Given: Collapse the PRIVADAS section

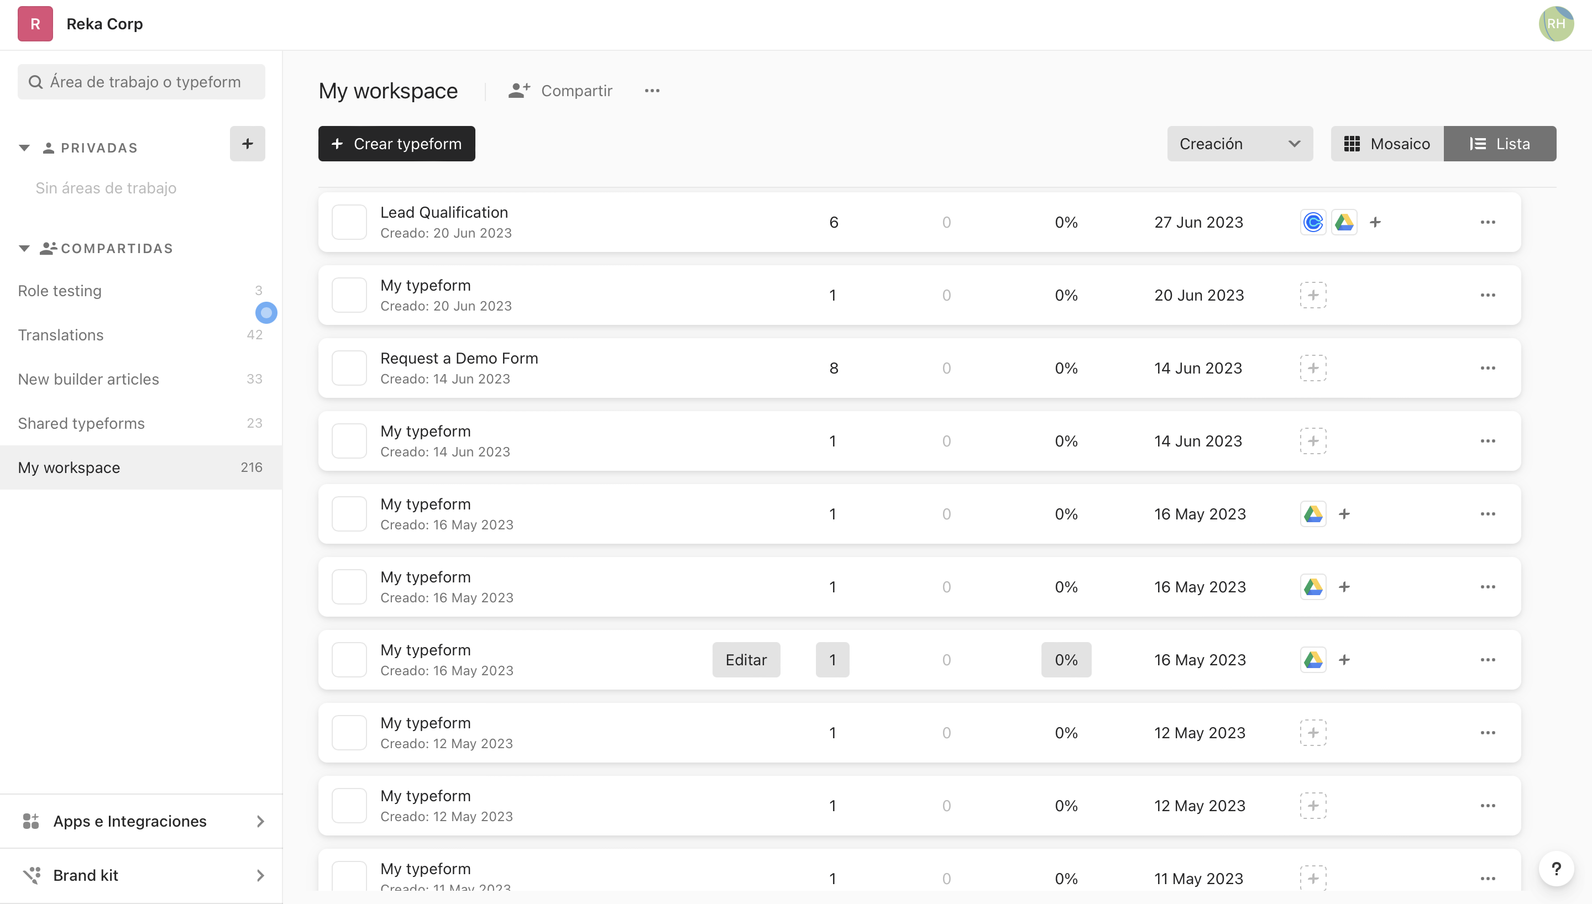Looking at the screenshot, I should click(x=24, y=147).
